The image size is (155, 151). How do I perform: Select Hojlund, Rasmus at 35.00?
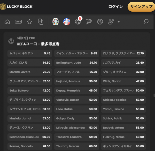pos(77,81)
